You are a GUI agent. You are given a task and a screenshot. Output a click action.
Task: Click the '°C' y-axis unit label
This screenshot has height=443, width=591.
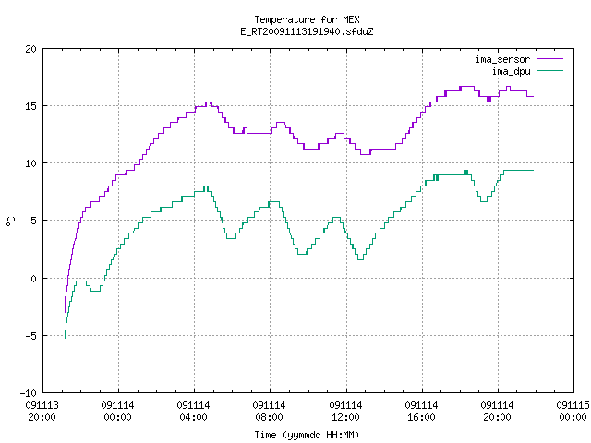[11, 221]
